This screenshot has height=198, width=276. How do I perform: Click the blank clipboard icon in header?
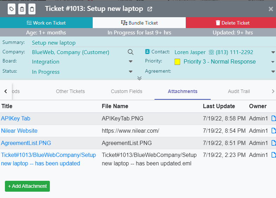[x=32, y=9]
